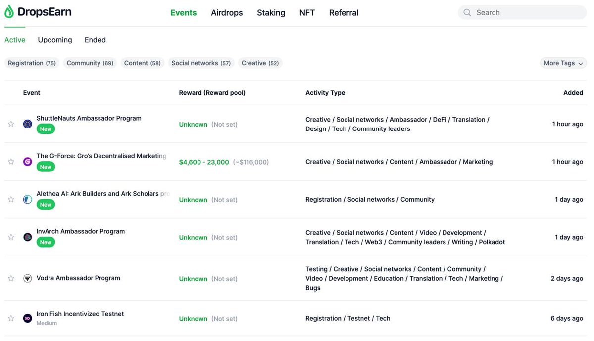The width and height of the screenshot is (594, 341).
Task: Go to the Staking page
Action: (271, 13)
